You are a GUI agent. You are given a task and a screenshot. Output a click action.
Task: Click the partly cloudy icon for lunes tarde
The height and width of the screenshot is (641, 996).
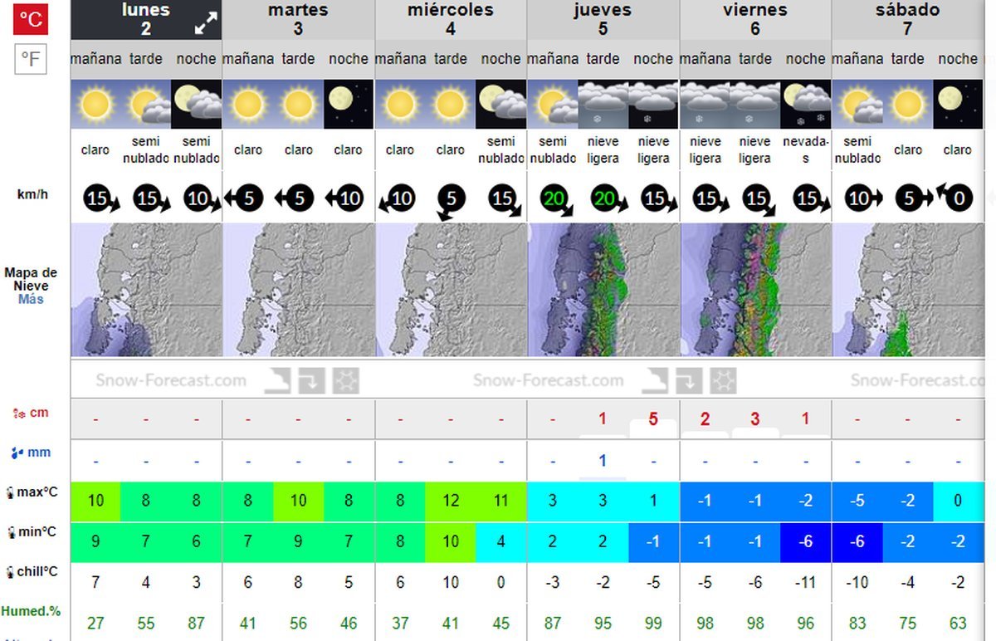[146, 105]
